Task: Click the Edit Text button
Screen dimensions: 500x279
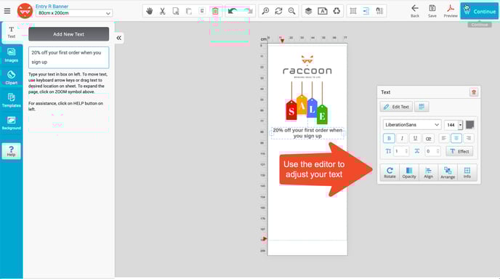Action: (396, 107)
